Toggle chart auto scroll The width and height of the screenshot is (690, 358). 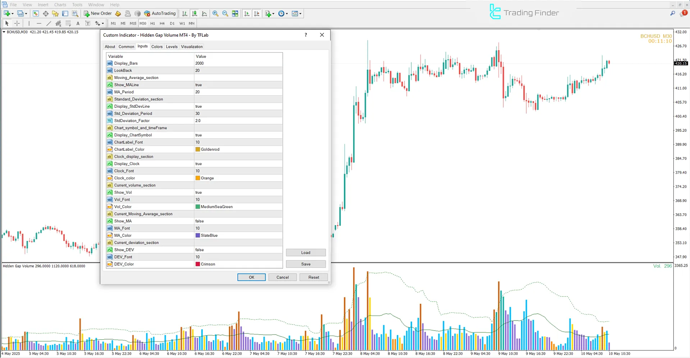click(247, 13)
